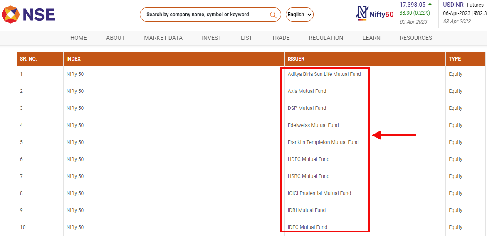
Task: Open the INVEST menu
Action: (212, 38)
